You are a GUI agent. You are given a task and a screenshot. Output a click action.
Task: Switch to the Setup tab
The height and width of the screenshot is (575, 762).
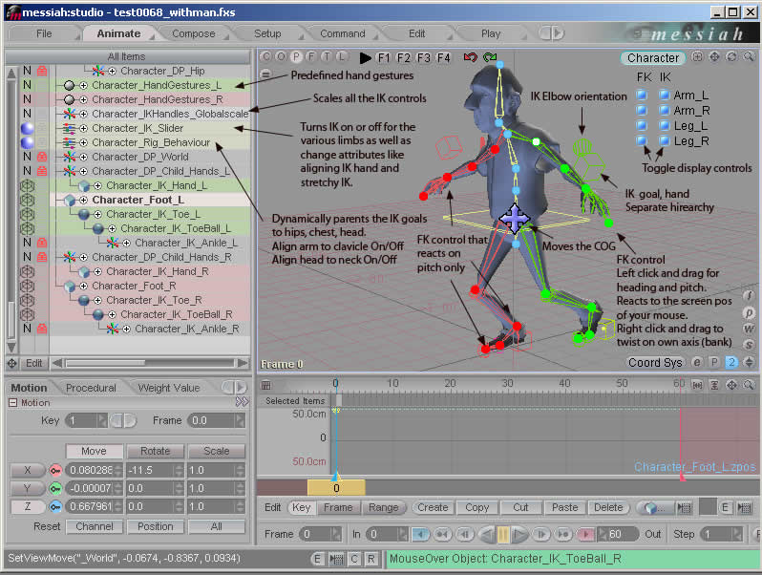pyautogui.click(x=267, y=33)
